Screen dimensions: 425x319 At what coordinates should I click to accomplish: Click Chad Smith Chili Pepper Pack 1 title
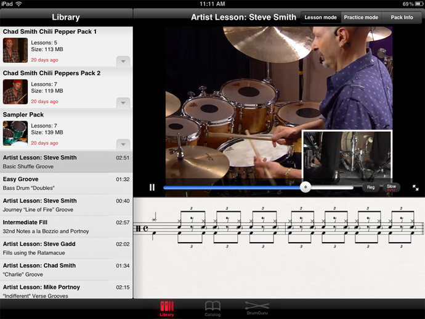(x=50, y=31)
